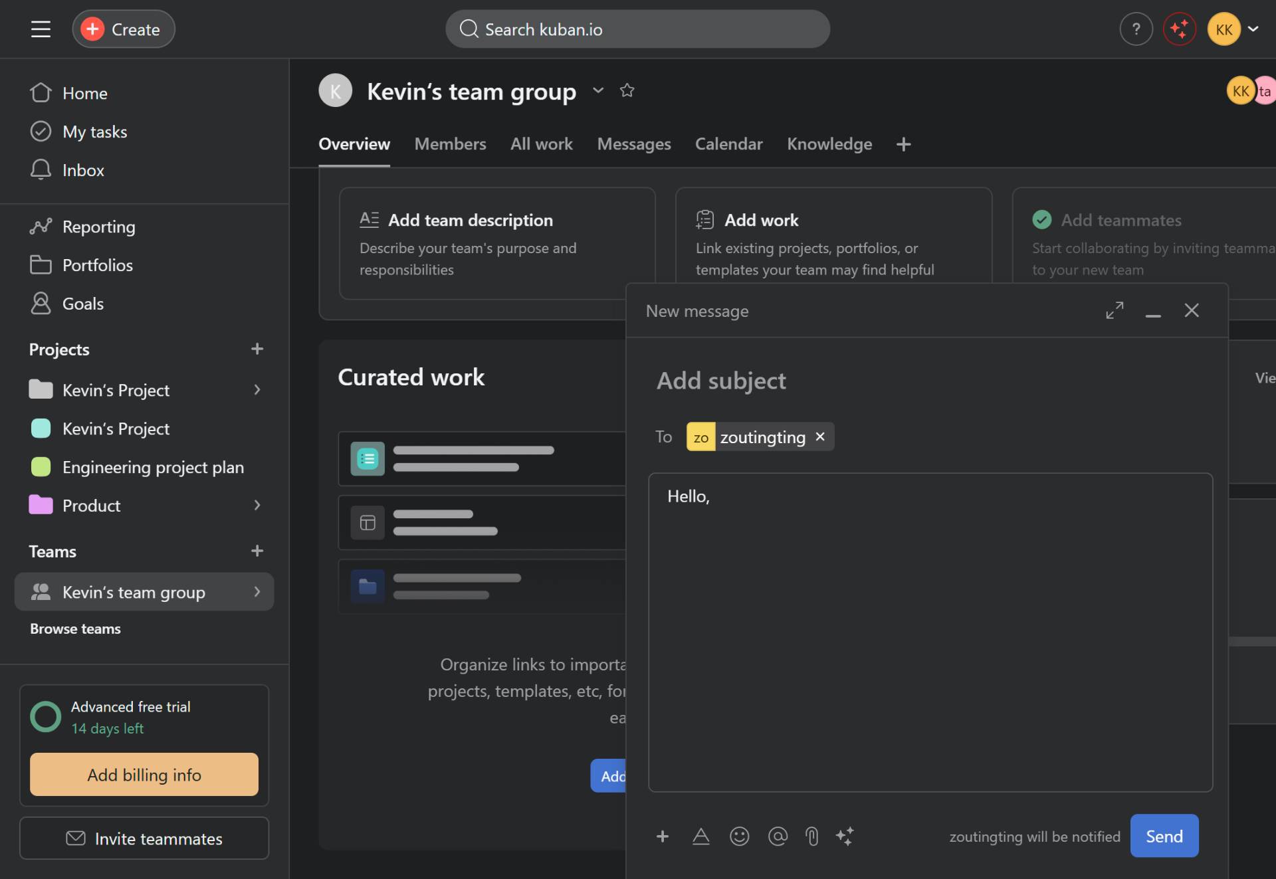Open the KK profile avatar

tap(1223, 29)
